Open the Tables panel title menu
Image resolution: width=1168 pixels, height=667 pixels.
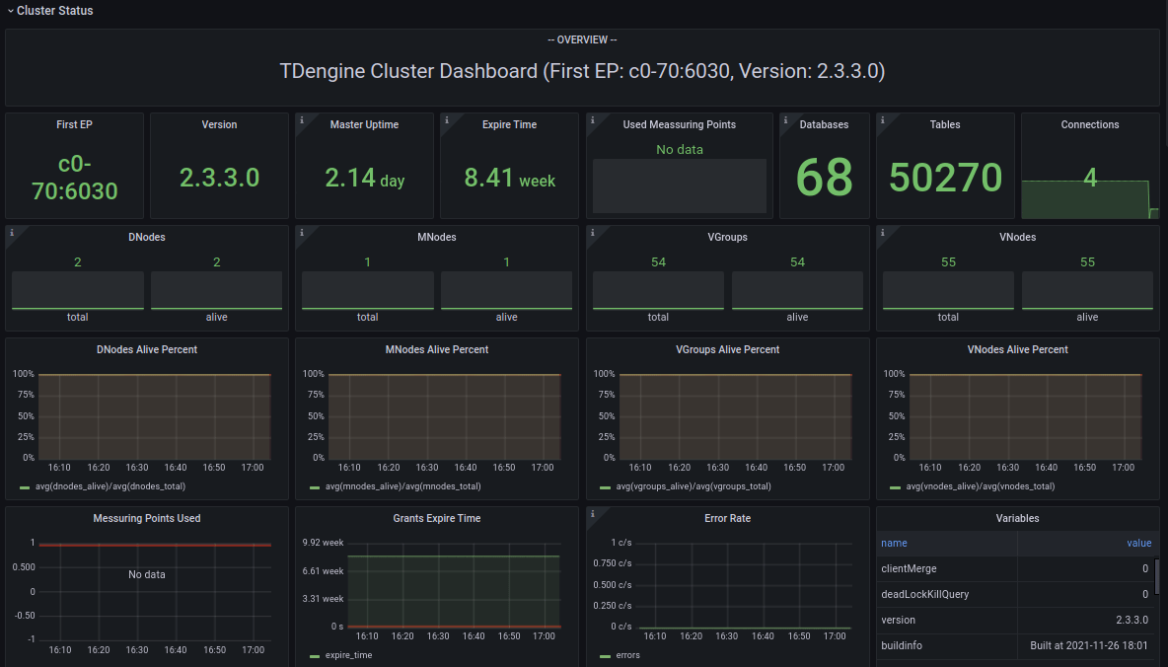point(944,124)
